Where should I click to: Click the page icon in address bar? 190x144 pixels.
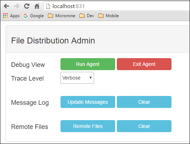(x=48, y=6)
